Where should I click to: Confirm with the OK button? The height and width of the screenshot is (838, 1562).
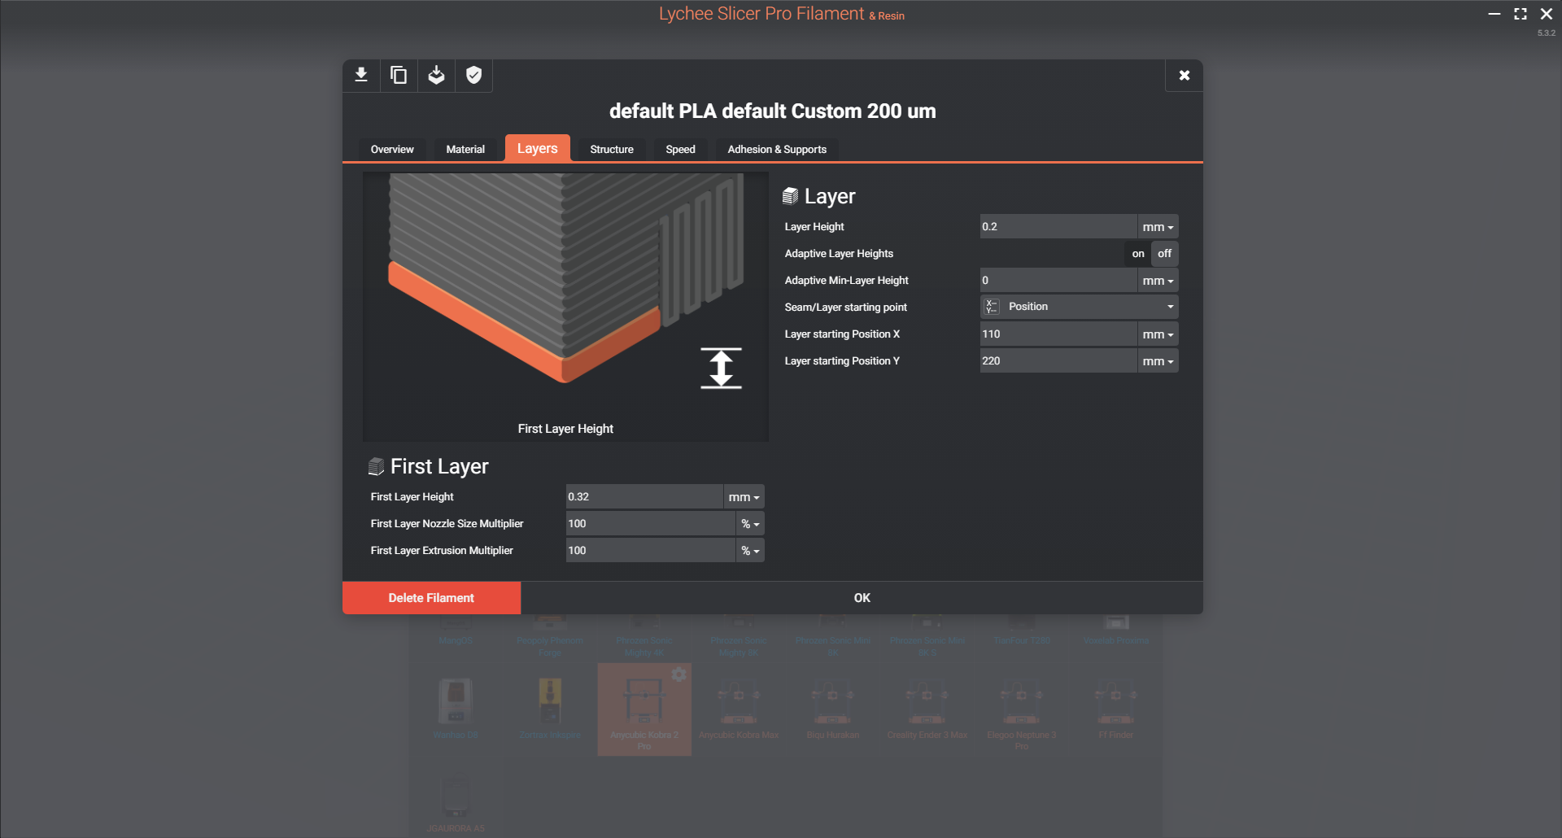coord(862,598)
